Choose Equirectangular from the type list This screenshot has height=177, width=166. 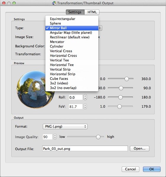click(x=72, y=19)
